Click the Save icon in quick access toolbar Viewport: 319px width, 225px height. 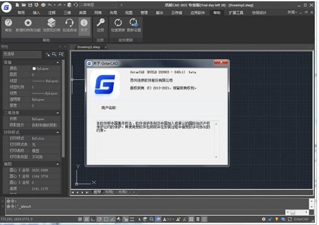click(30, 5)
